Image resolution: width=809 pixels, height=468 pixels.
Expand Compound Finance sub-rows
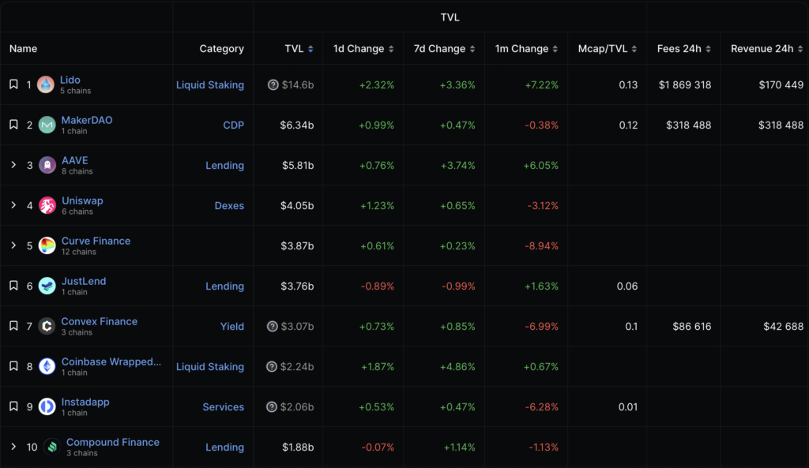click(x=13, y=447)
